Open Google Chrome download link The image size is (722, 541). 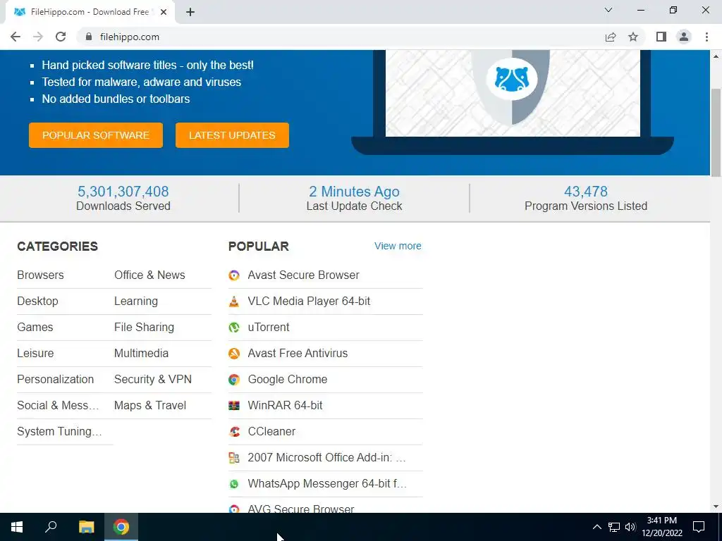point(288,380)
